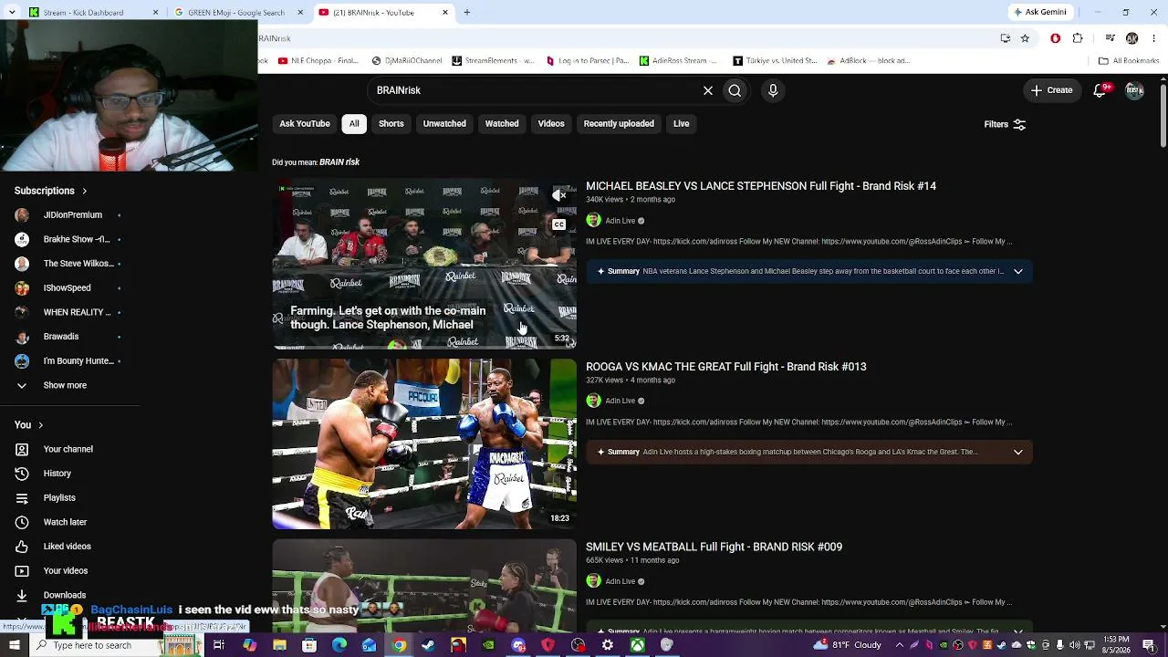The width and height of the screenshot is (1168, 657).
Task: Open the History page from the sidebar
Action: pyautogui.click(x=57, y=474)
